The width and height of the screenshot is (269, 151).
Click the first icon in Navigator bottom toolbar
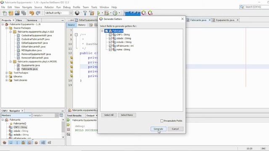[5, 143]
